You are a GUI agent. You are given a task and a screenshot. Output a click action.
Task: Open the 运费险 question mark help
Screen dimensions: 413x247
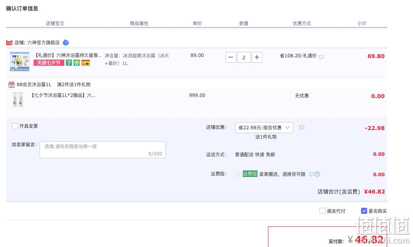[x=318, y=174]
